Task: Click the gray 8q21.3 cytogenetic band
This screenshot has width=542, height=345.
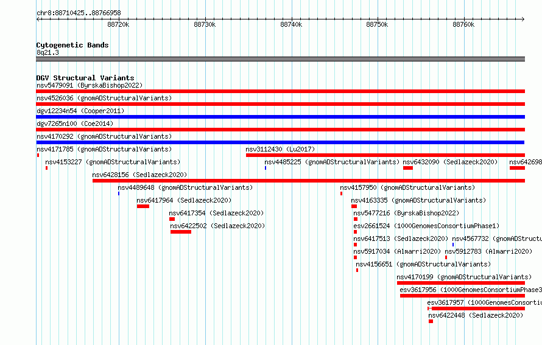Action: (x=280, y=59)
